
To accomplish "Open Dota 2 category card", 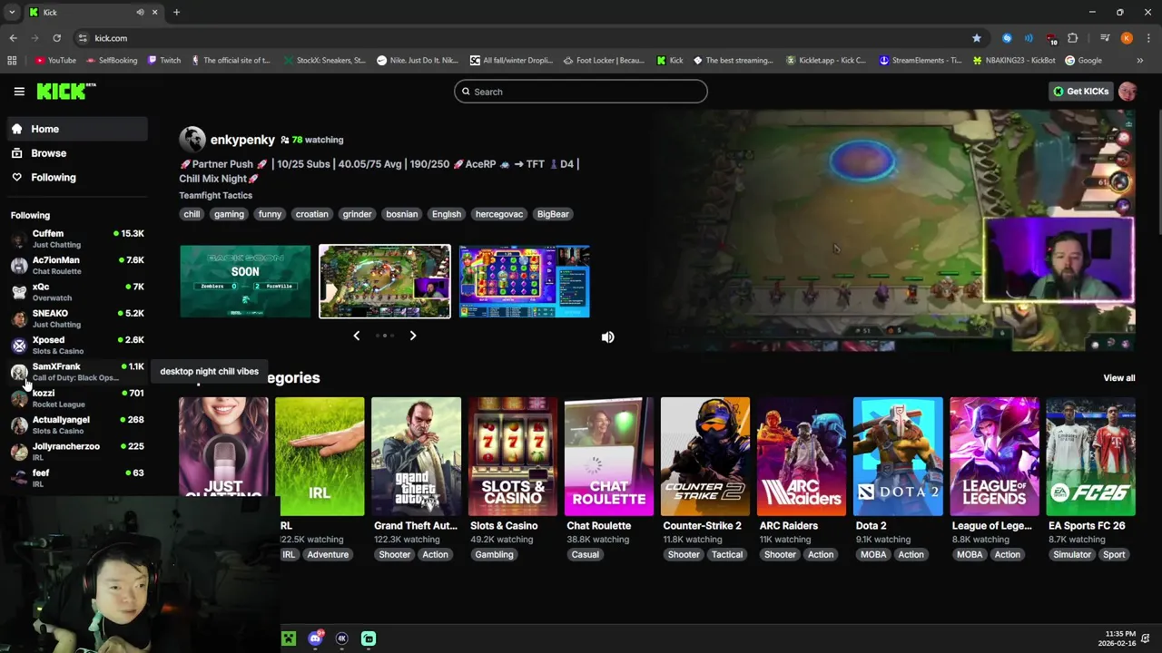I will [x=898, y=477].
